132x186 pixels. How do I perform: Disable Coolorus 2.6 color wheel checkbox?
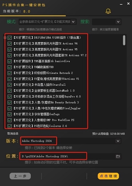click(10, 126)
